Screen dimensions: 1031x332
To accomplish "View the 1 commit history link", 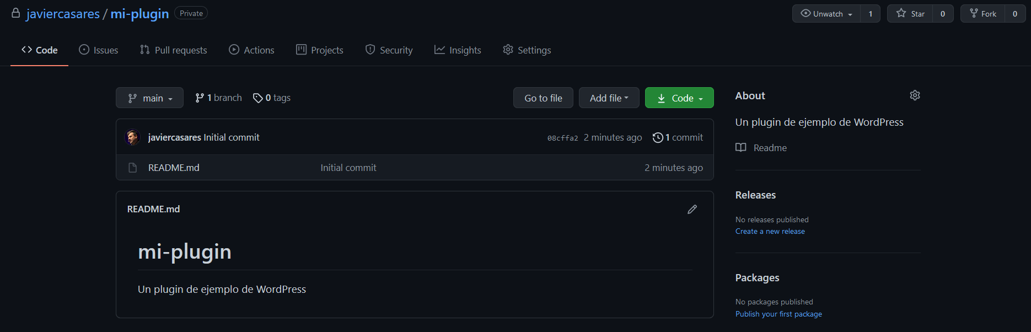I will pos(678,137).
